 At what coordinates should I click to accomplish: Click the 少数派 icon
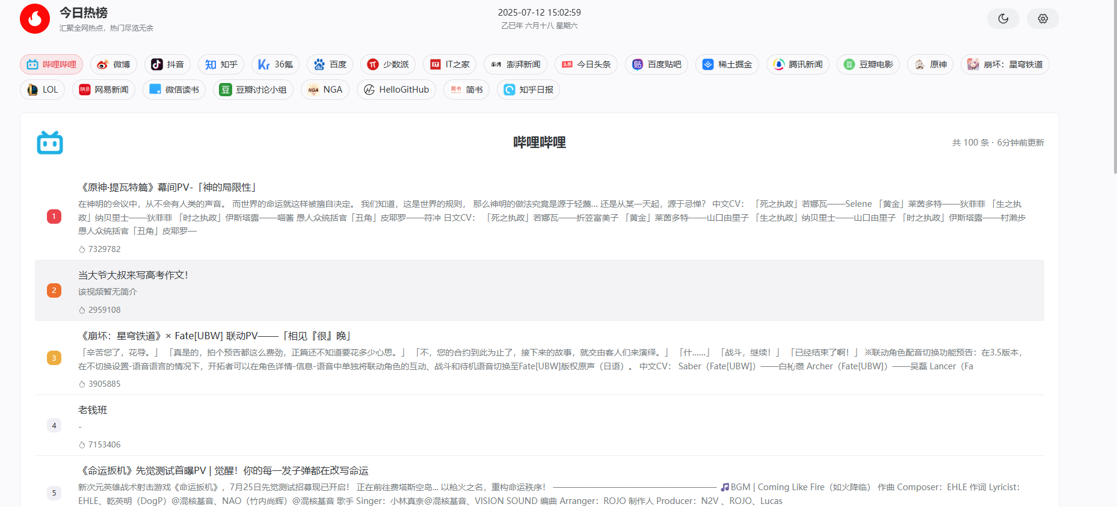pos(373,64)
